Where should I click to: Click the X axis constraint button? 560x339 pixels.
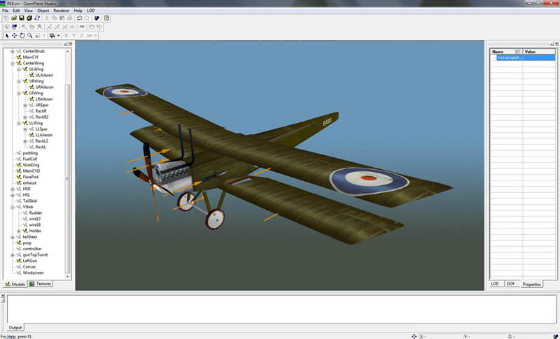(x=66, y=36)
